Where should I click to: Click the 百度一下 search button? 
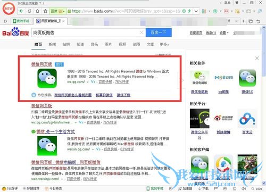point(159,32)
